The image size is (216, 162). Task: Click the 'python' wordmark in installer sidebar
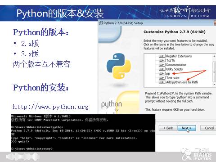click(112, 104)
